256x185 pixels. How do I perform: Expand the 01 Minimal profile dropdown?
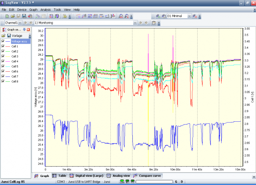coord(188,16)
